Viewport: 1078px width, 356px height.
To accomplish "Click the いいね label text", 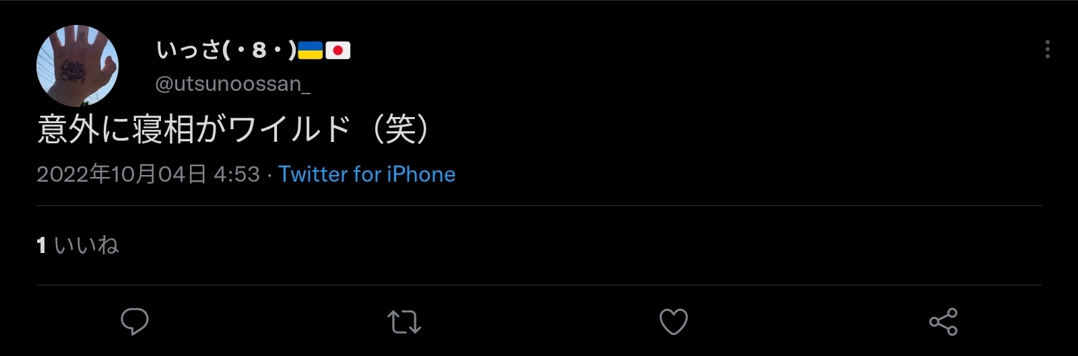I will pos(86,245).
